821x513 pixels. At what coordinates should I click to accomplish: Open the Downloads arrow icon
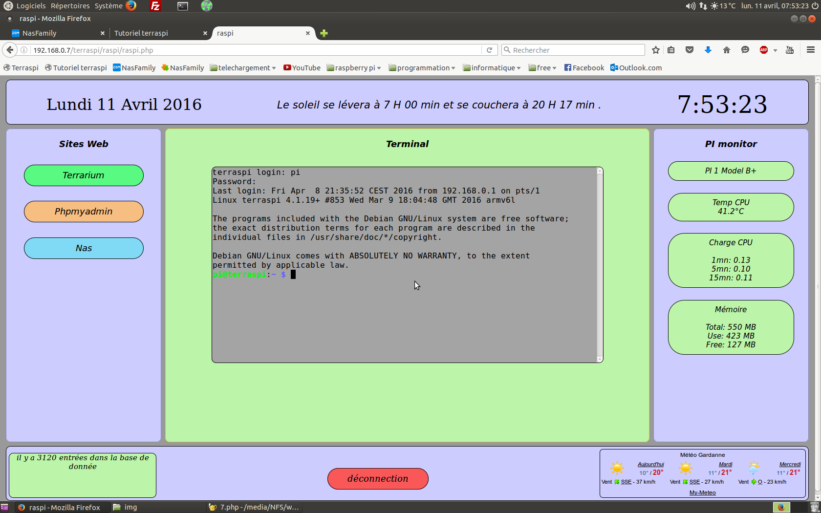708,50
